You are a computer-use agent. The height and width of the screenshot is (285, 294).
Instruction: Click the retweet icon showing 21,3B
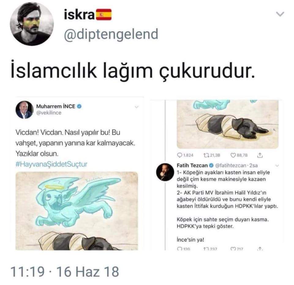coord(206,155)
